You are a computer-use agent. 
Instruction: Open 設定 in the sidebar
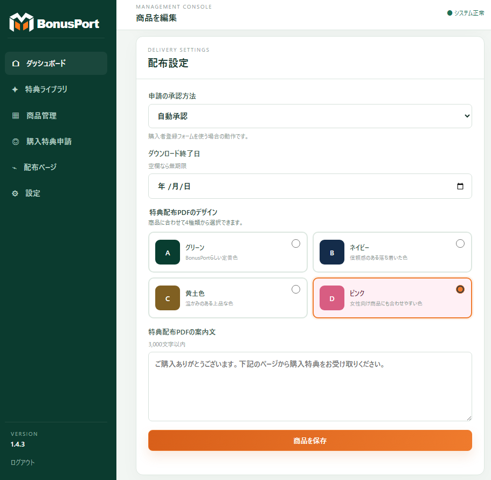(x=56, y=193)
